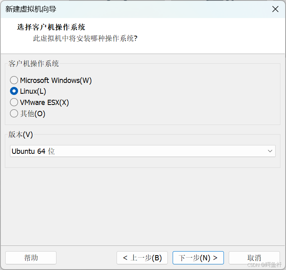Click the 版本(V) group label
Image resolution: width=286 pixels, height=270 pixels.
coord(20,135)
